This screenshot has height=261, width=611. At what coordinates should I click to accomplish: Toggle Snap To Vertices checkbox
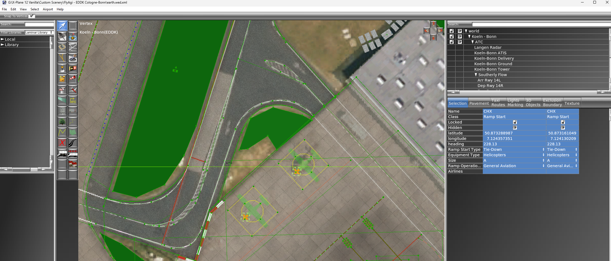32,16
